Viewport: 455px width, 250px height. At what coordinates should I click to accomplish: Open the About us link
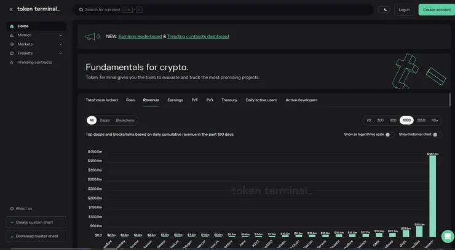point(24,208)
